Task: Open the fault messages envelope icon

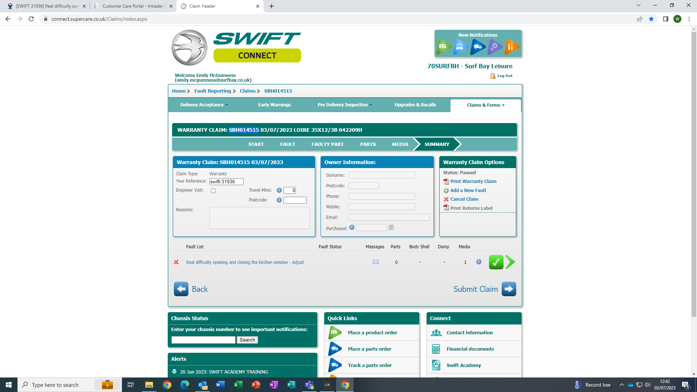Action: point(376,262)
